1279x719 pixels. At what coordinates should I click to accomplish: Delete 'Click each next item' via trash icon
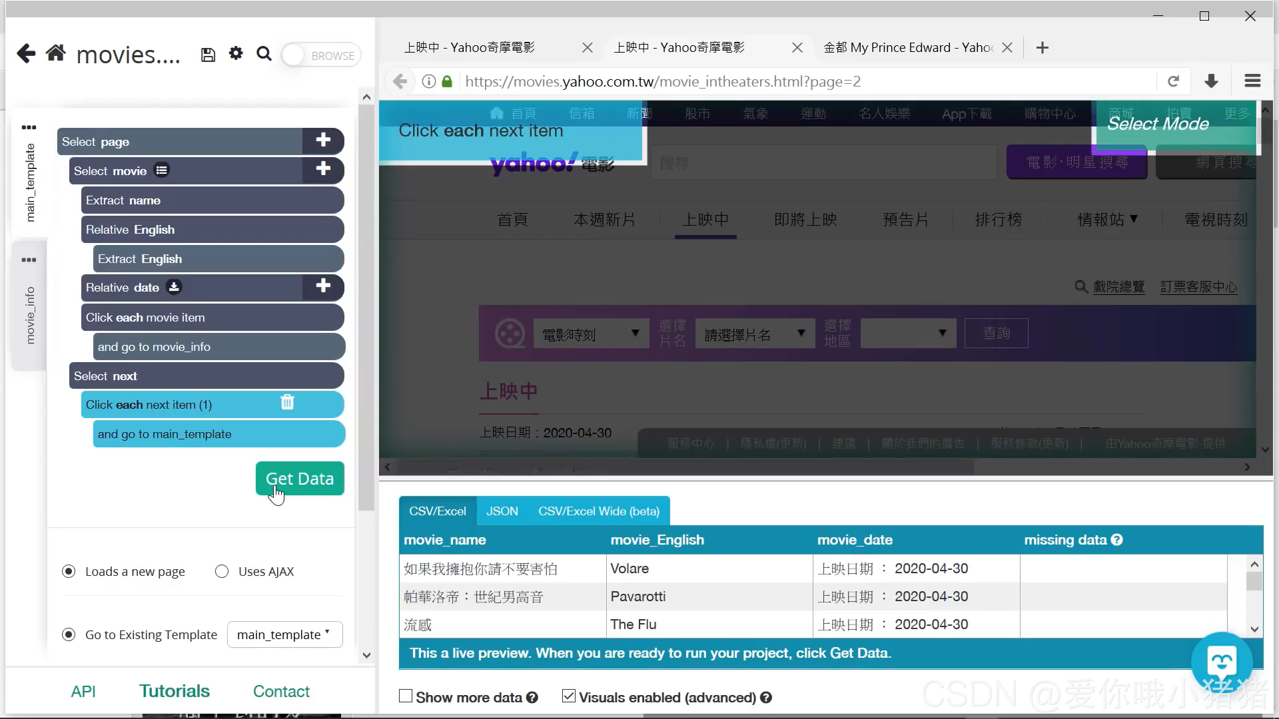click(x=287, y=403)
